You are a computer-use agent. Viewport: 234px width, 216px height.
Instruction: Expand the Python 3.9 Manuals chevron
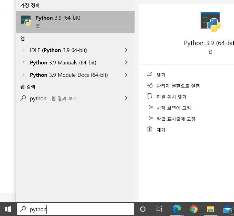126,62
